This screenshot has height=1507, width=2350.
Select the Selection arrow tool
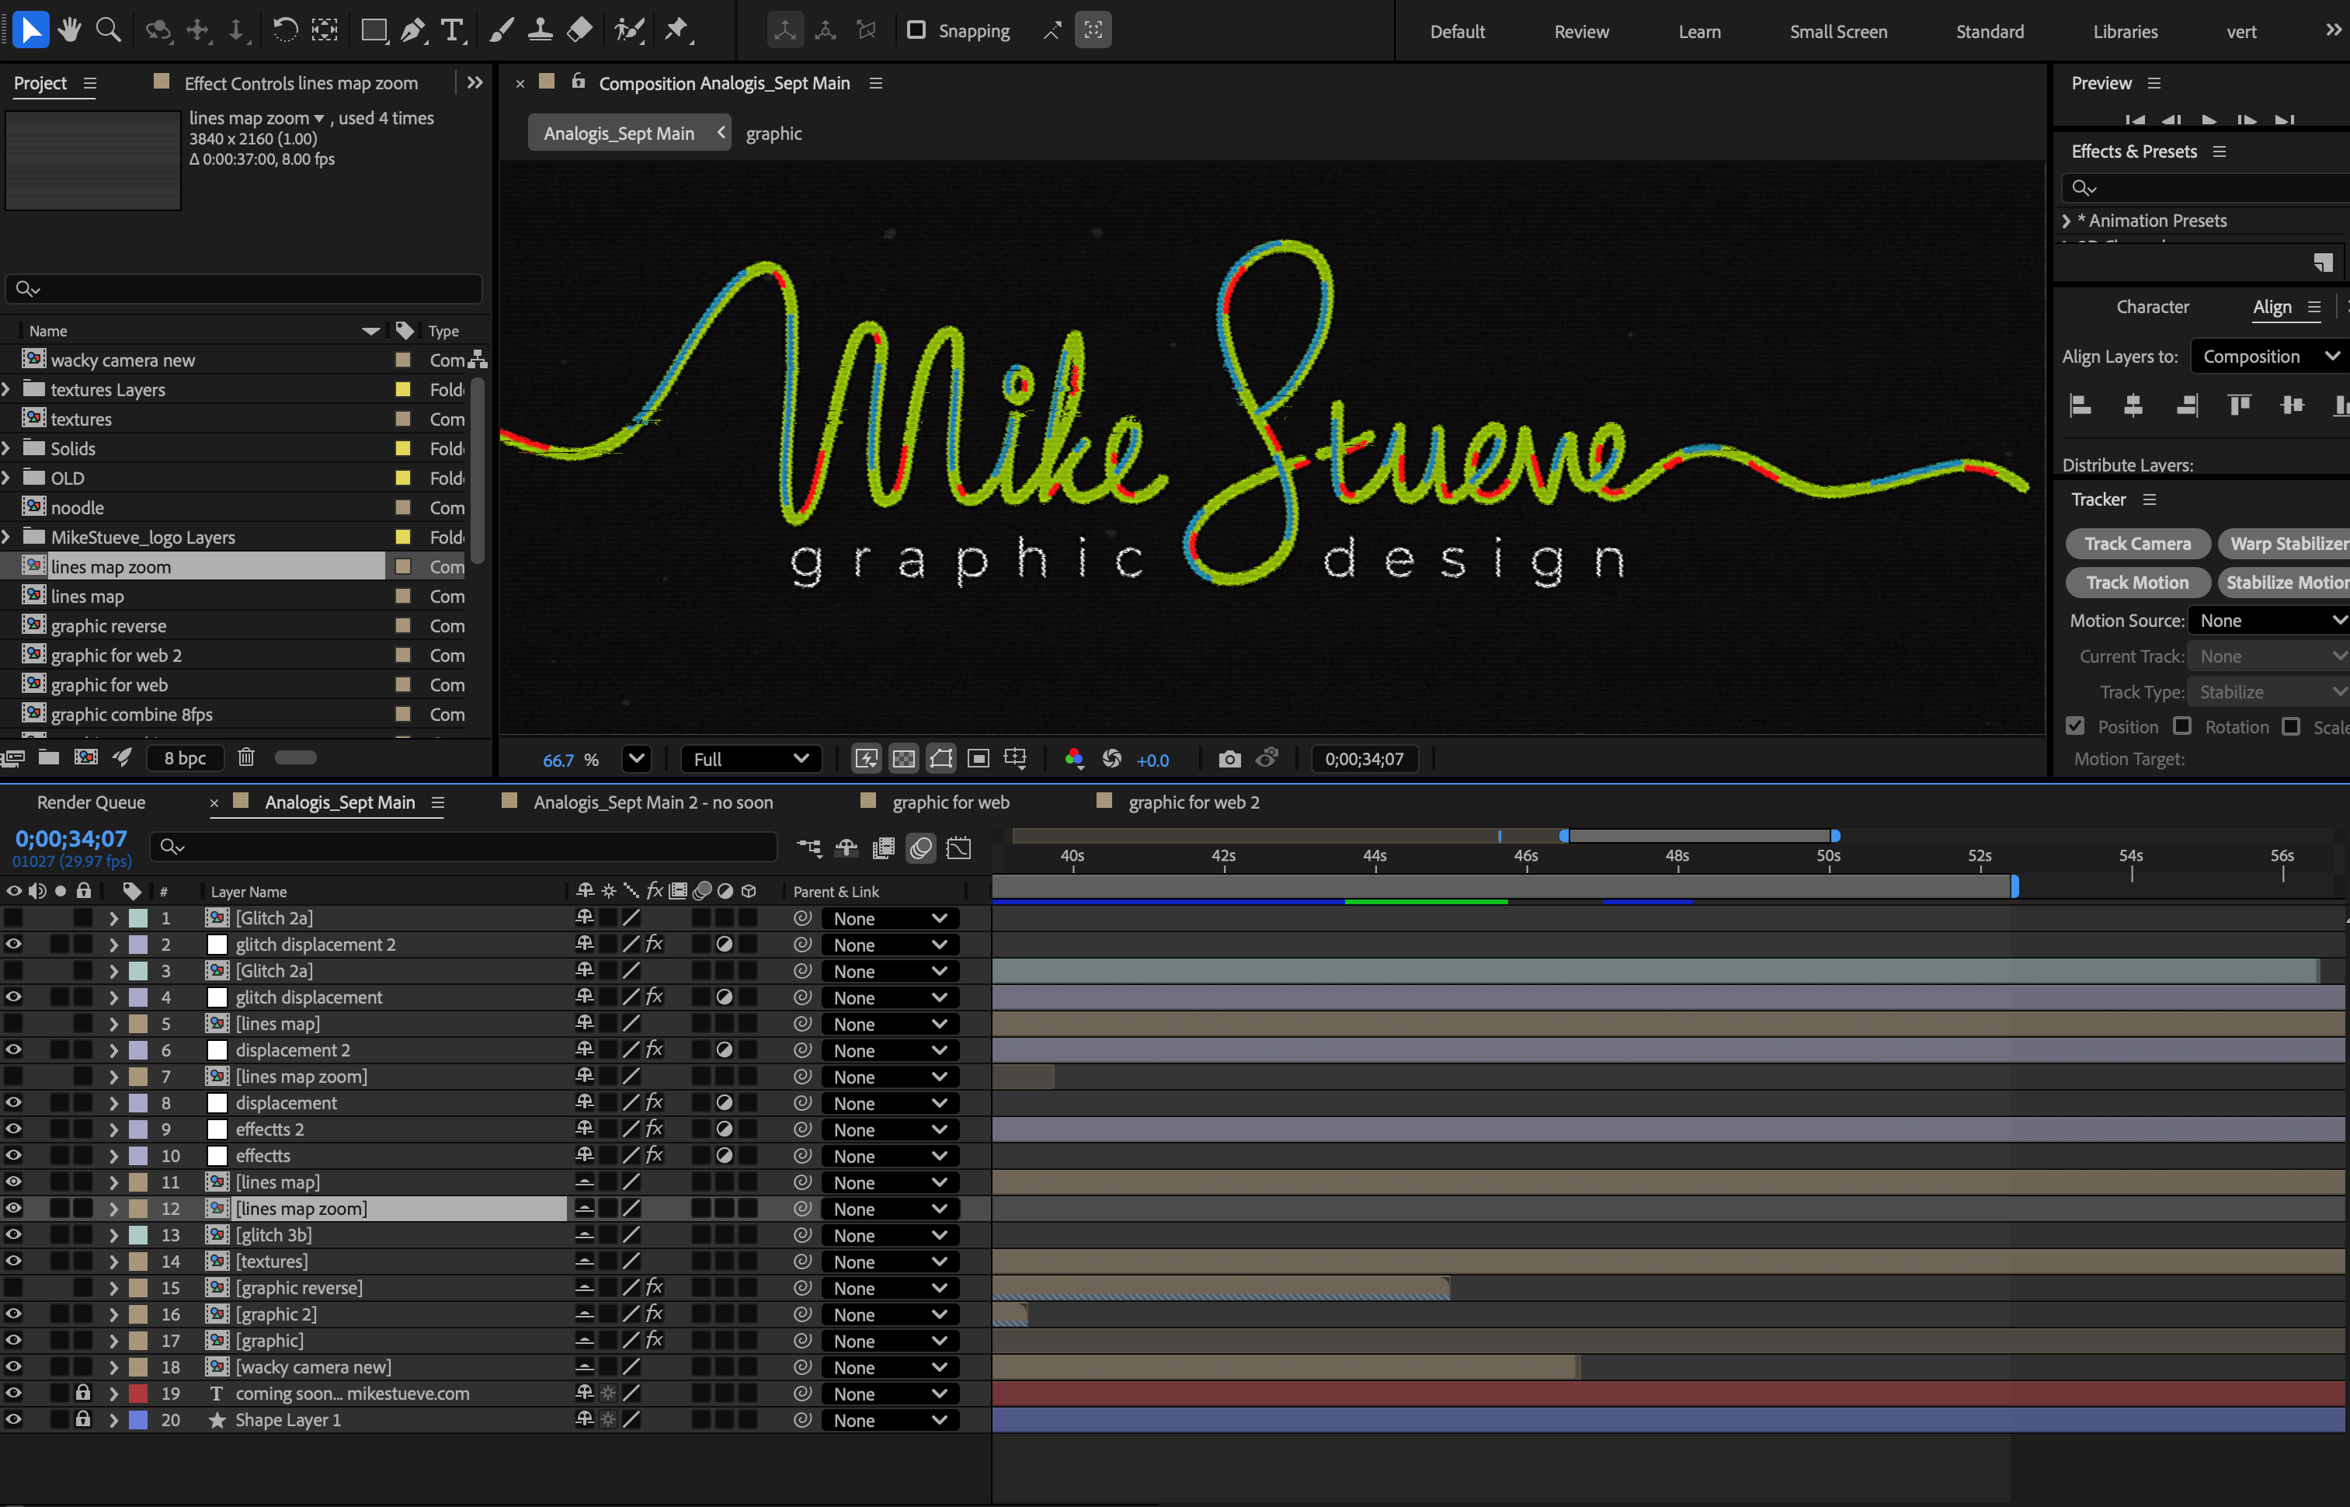[x=30, y=30]
